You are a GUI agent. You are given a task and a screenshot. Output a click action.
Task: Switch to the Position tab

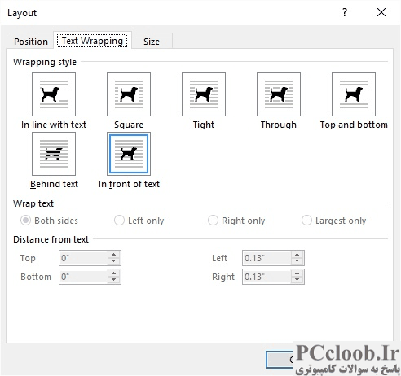[31, 42]
